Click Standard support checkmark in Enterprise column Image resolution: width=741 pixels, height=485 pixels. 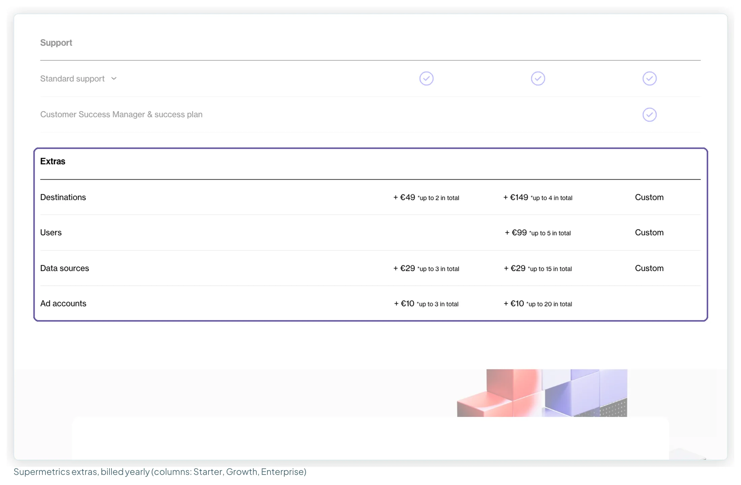pos(649,79)
